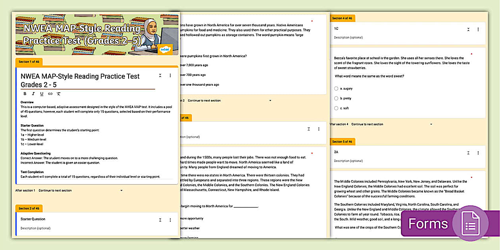The image size is (500, 250).
Task: Select answer choice b. pretty
Action: point(336,98)
